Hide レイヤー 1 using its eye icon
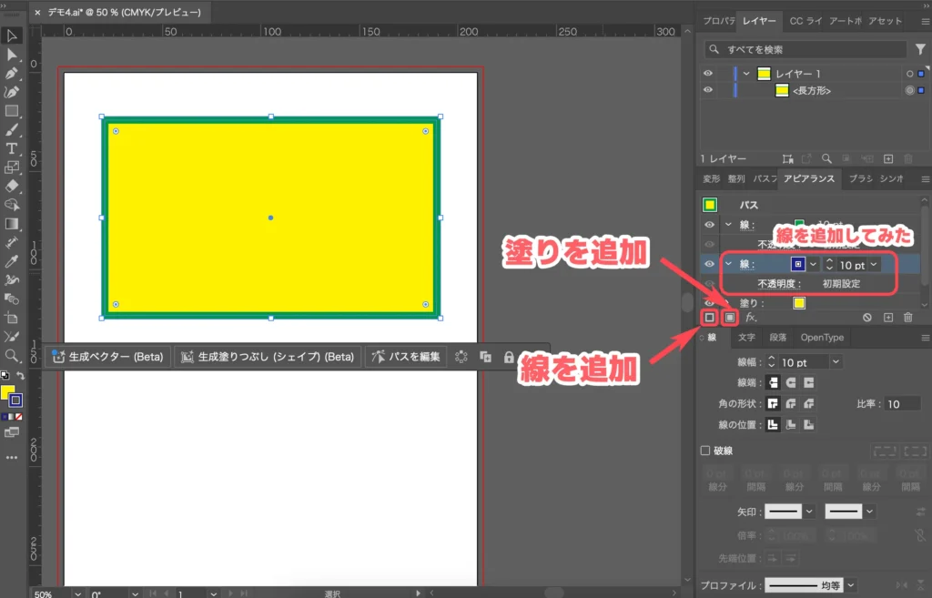The width and height of the screenshot is (932, 598). pos(708,74)
